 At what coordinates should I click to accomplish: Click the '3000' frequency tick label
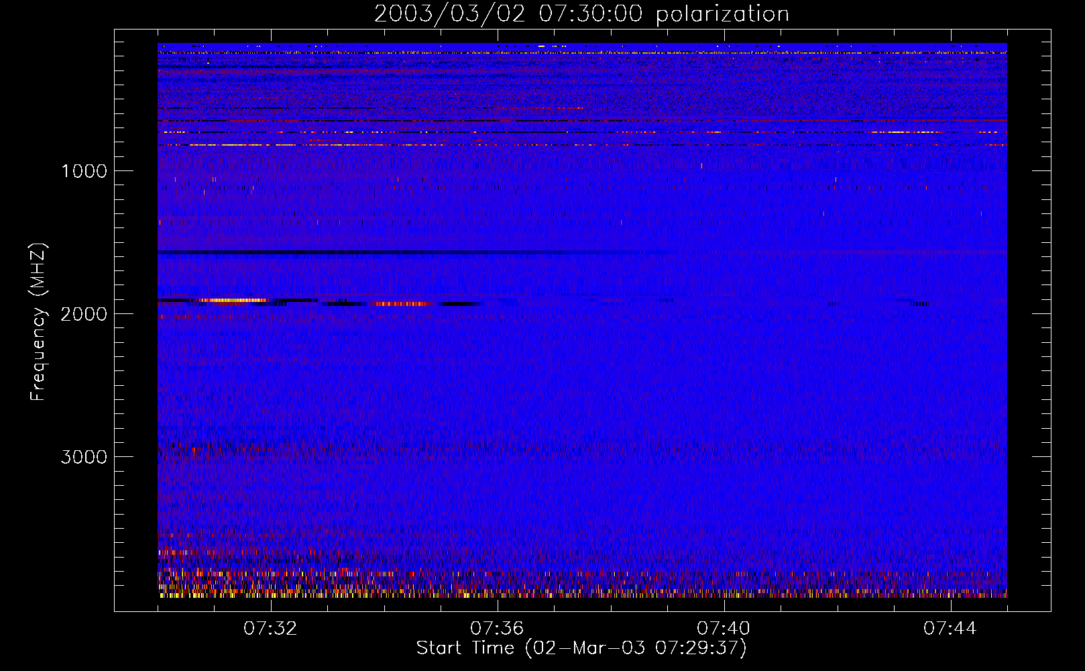(x=84, y=457)
